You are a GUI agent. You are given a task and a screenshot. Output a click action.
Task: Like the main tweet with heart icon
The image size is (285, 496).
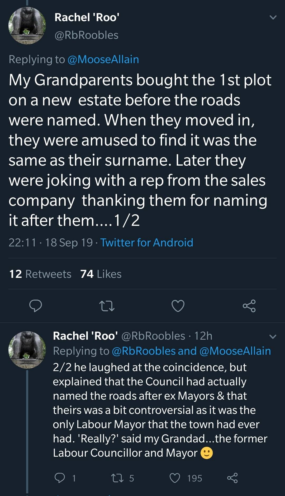coord(178,306)
